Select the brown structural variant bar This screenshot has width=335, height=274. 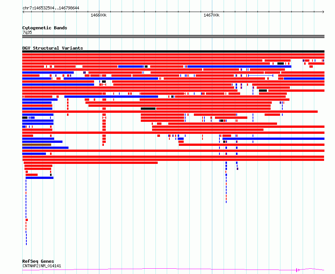pos(37,145)
